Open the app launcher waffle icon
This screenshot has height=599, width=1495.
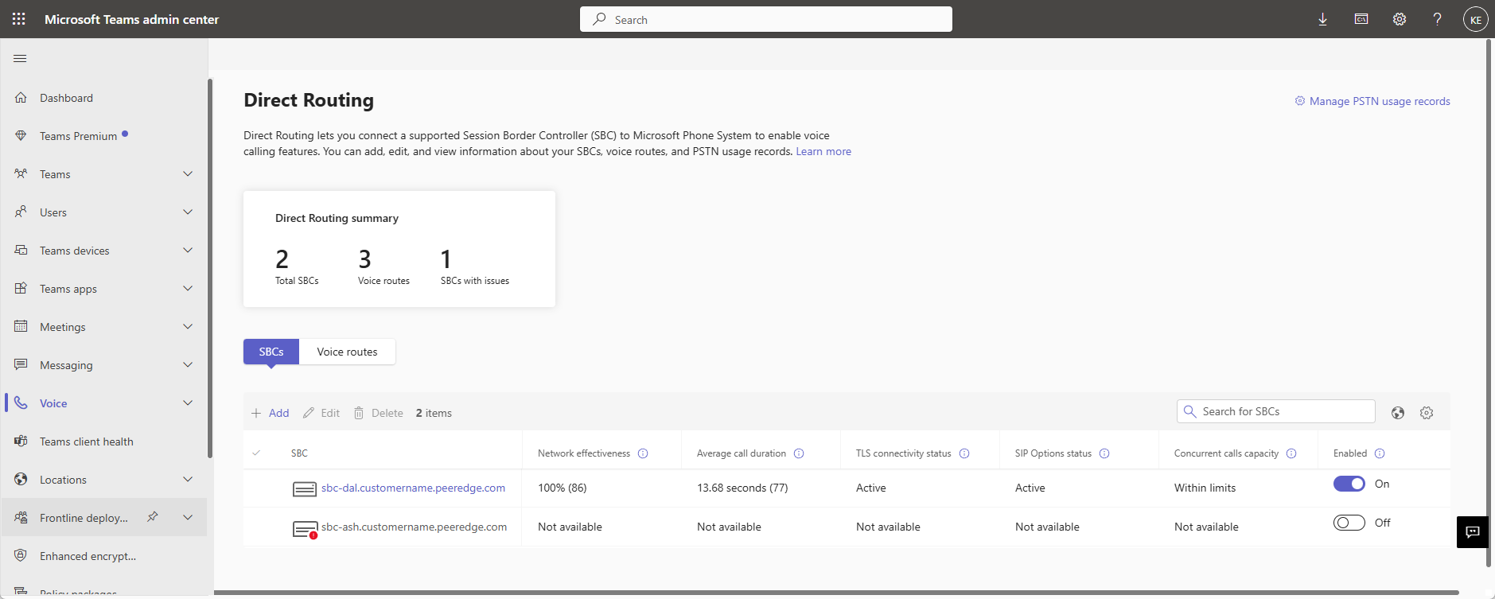click(19, 19)
